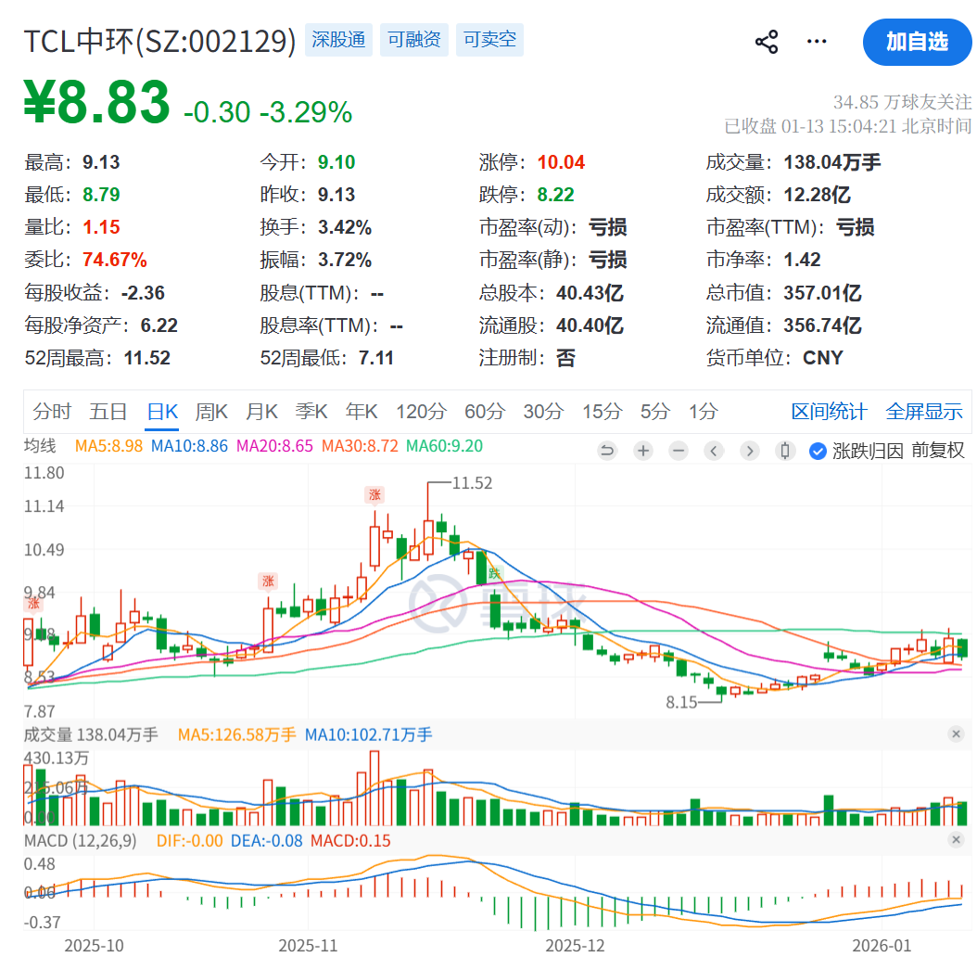
Task: Close the 成交量 volume indicator panel
Action: [x=956, y=734]
